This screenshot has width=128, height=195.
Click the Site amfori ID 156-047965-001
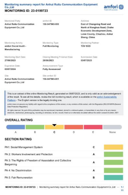tap(51, 79)
